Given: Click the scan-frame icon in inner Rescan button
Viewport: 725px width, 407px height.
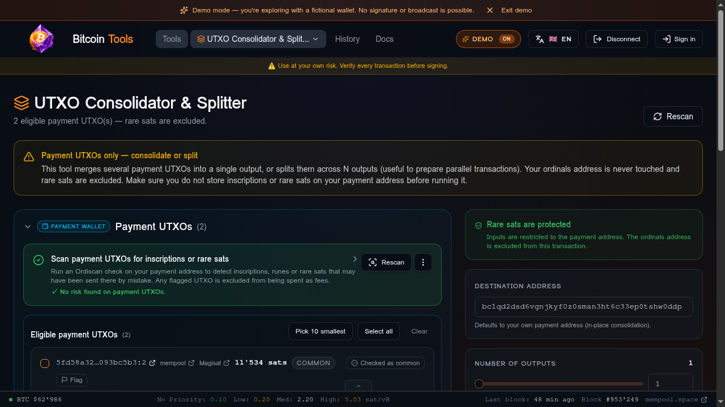Looking at the screenshot, I should pyautogui.click(x=373, y=262).
